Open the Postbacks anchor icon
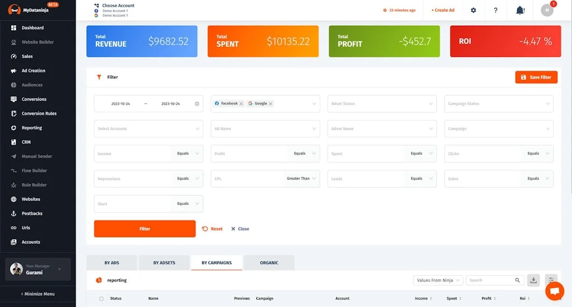Viewport: 572px width, 307px height. (13, 214)
